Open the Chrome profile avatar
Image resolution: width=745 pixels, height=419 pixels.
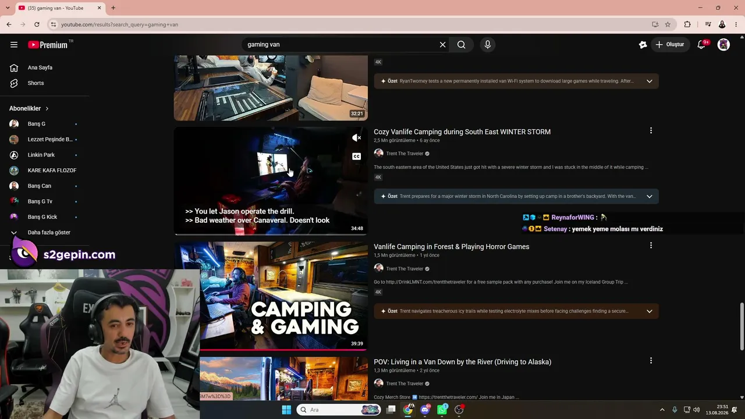pyautogui.click(x=722, y=24)
